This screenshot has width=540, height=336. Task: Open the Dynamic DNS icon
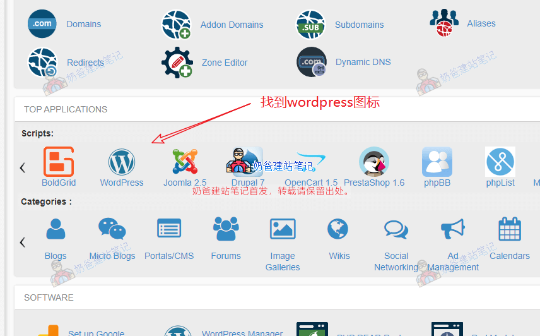312,62
